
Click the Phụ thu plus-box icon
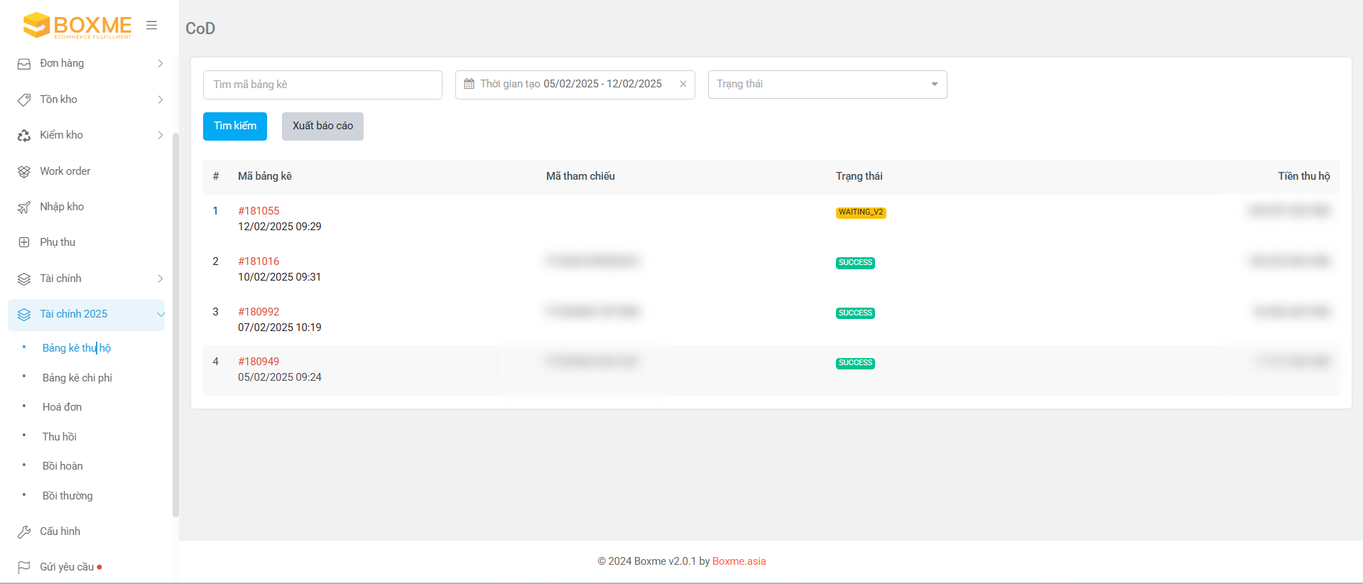[x=24, y=242]
